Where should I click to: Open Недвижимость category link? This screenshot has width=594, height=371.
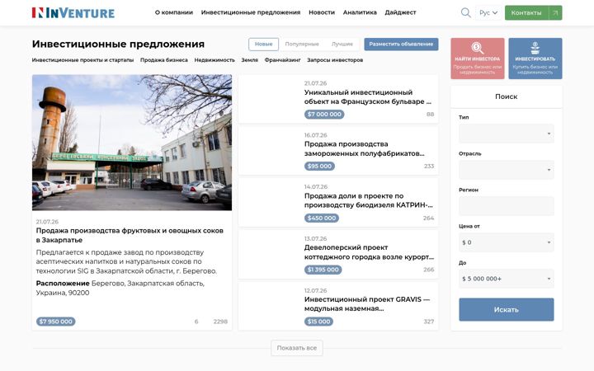point(214,60)
